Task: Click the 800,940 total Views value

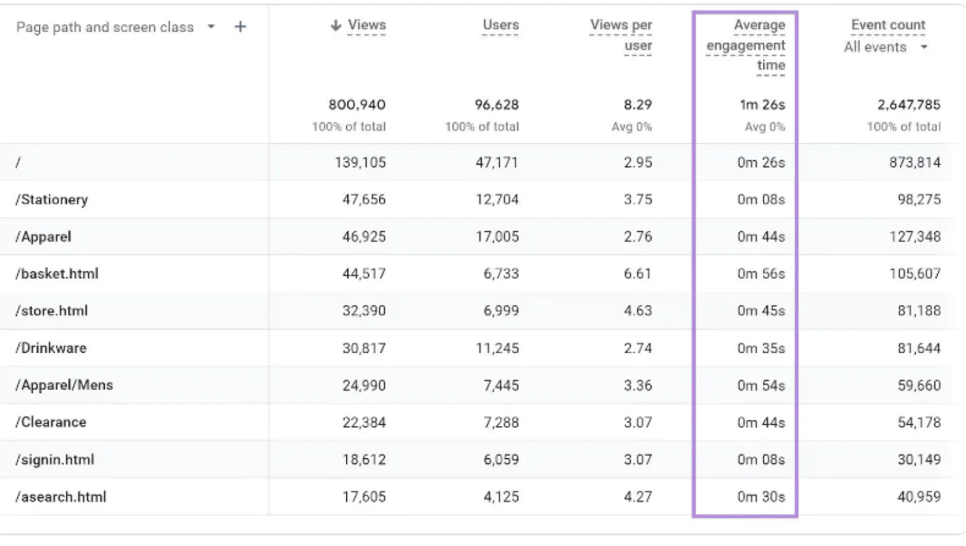Action: 356,104
